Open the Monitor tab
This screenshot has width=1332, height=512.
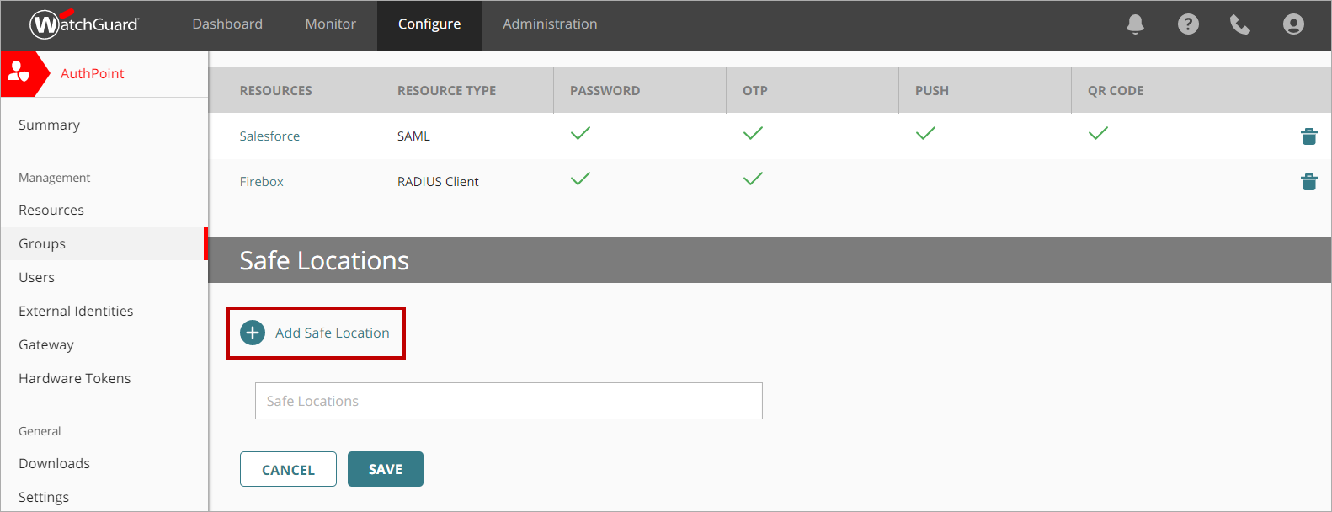330,24
